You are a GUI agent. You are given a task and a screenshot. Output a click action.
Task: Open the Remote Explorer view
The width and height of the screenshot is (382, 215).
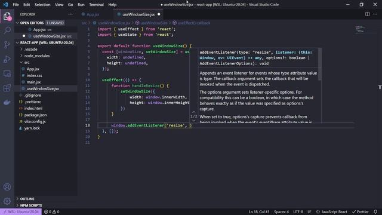tap(7, 73)
